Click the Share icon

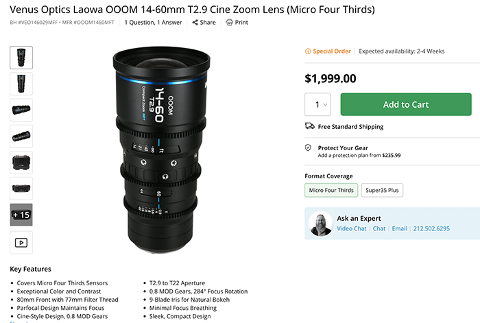195,22
